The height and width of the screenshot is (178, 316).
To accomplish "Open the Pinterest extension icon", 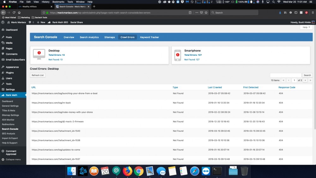I will click(x=306, y=13).
